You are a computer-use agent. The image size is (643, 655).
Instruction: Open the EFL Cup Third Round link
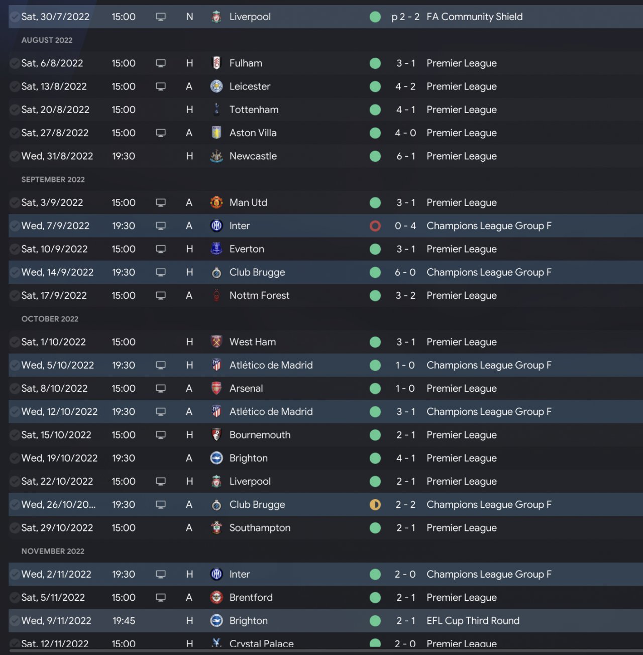point(473,621)
